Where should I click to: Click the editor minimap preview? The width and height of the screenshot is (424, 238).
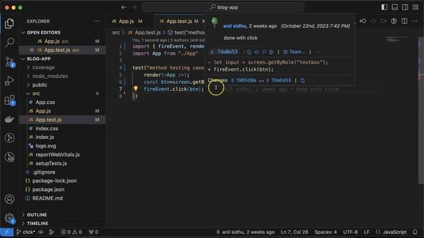[x=397, y=40]
